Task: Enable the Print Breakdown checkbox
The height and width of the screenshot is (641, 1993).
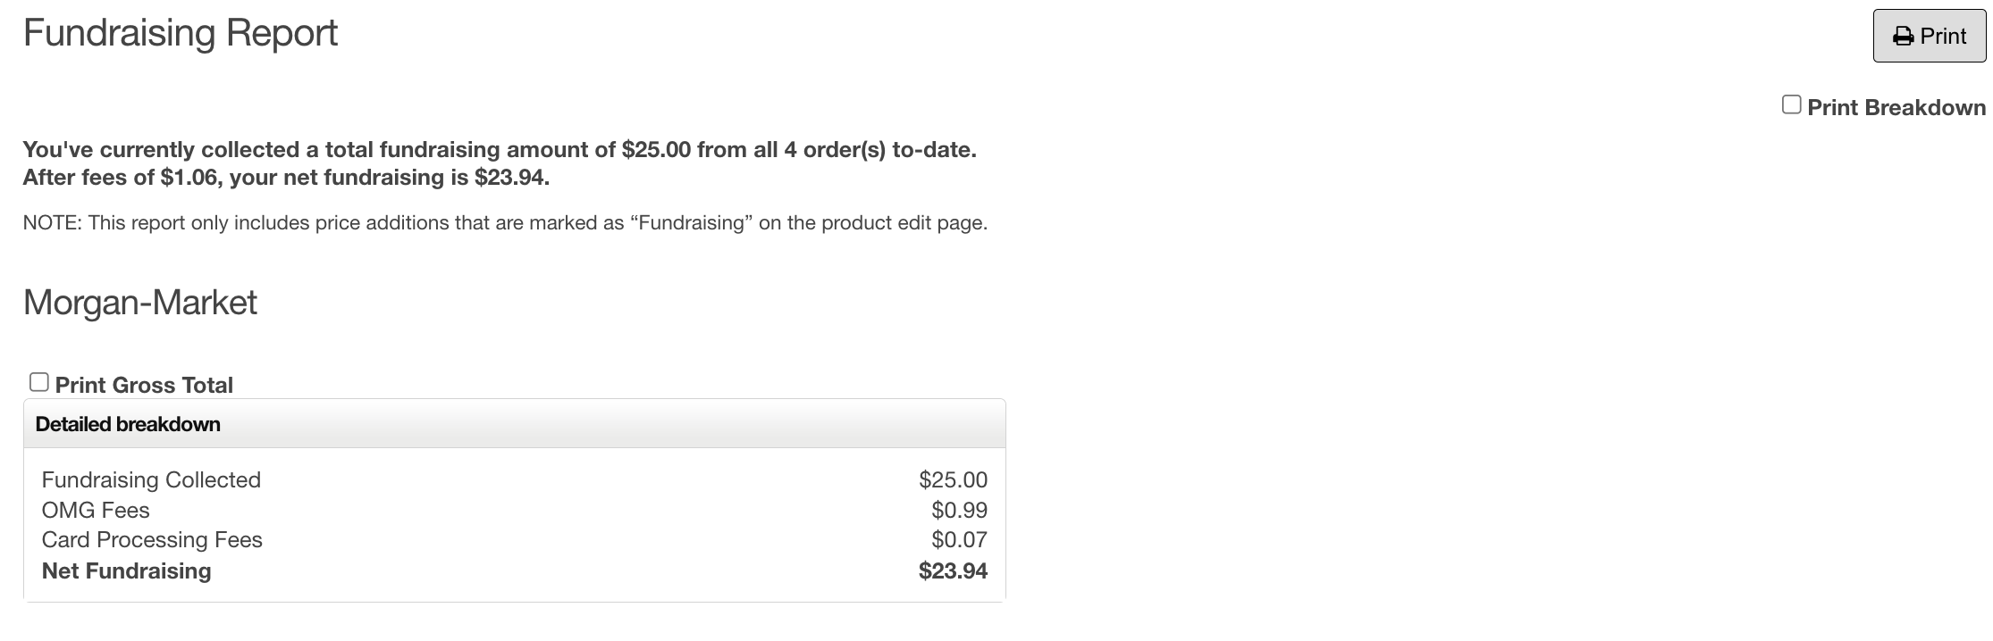Action: point(1791,105)
